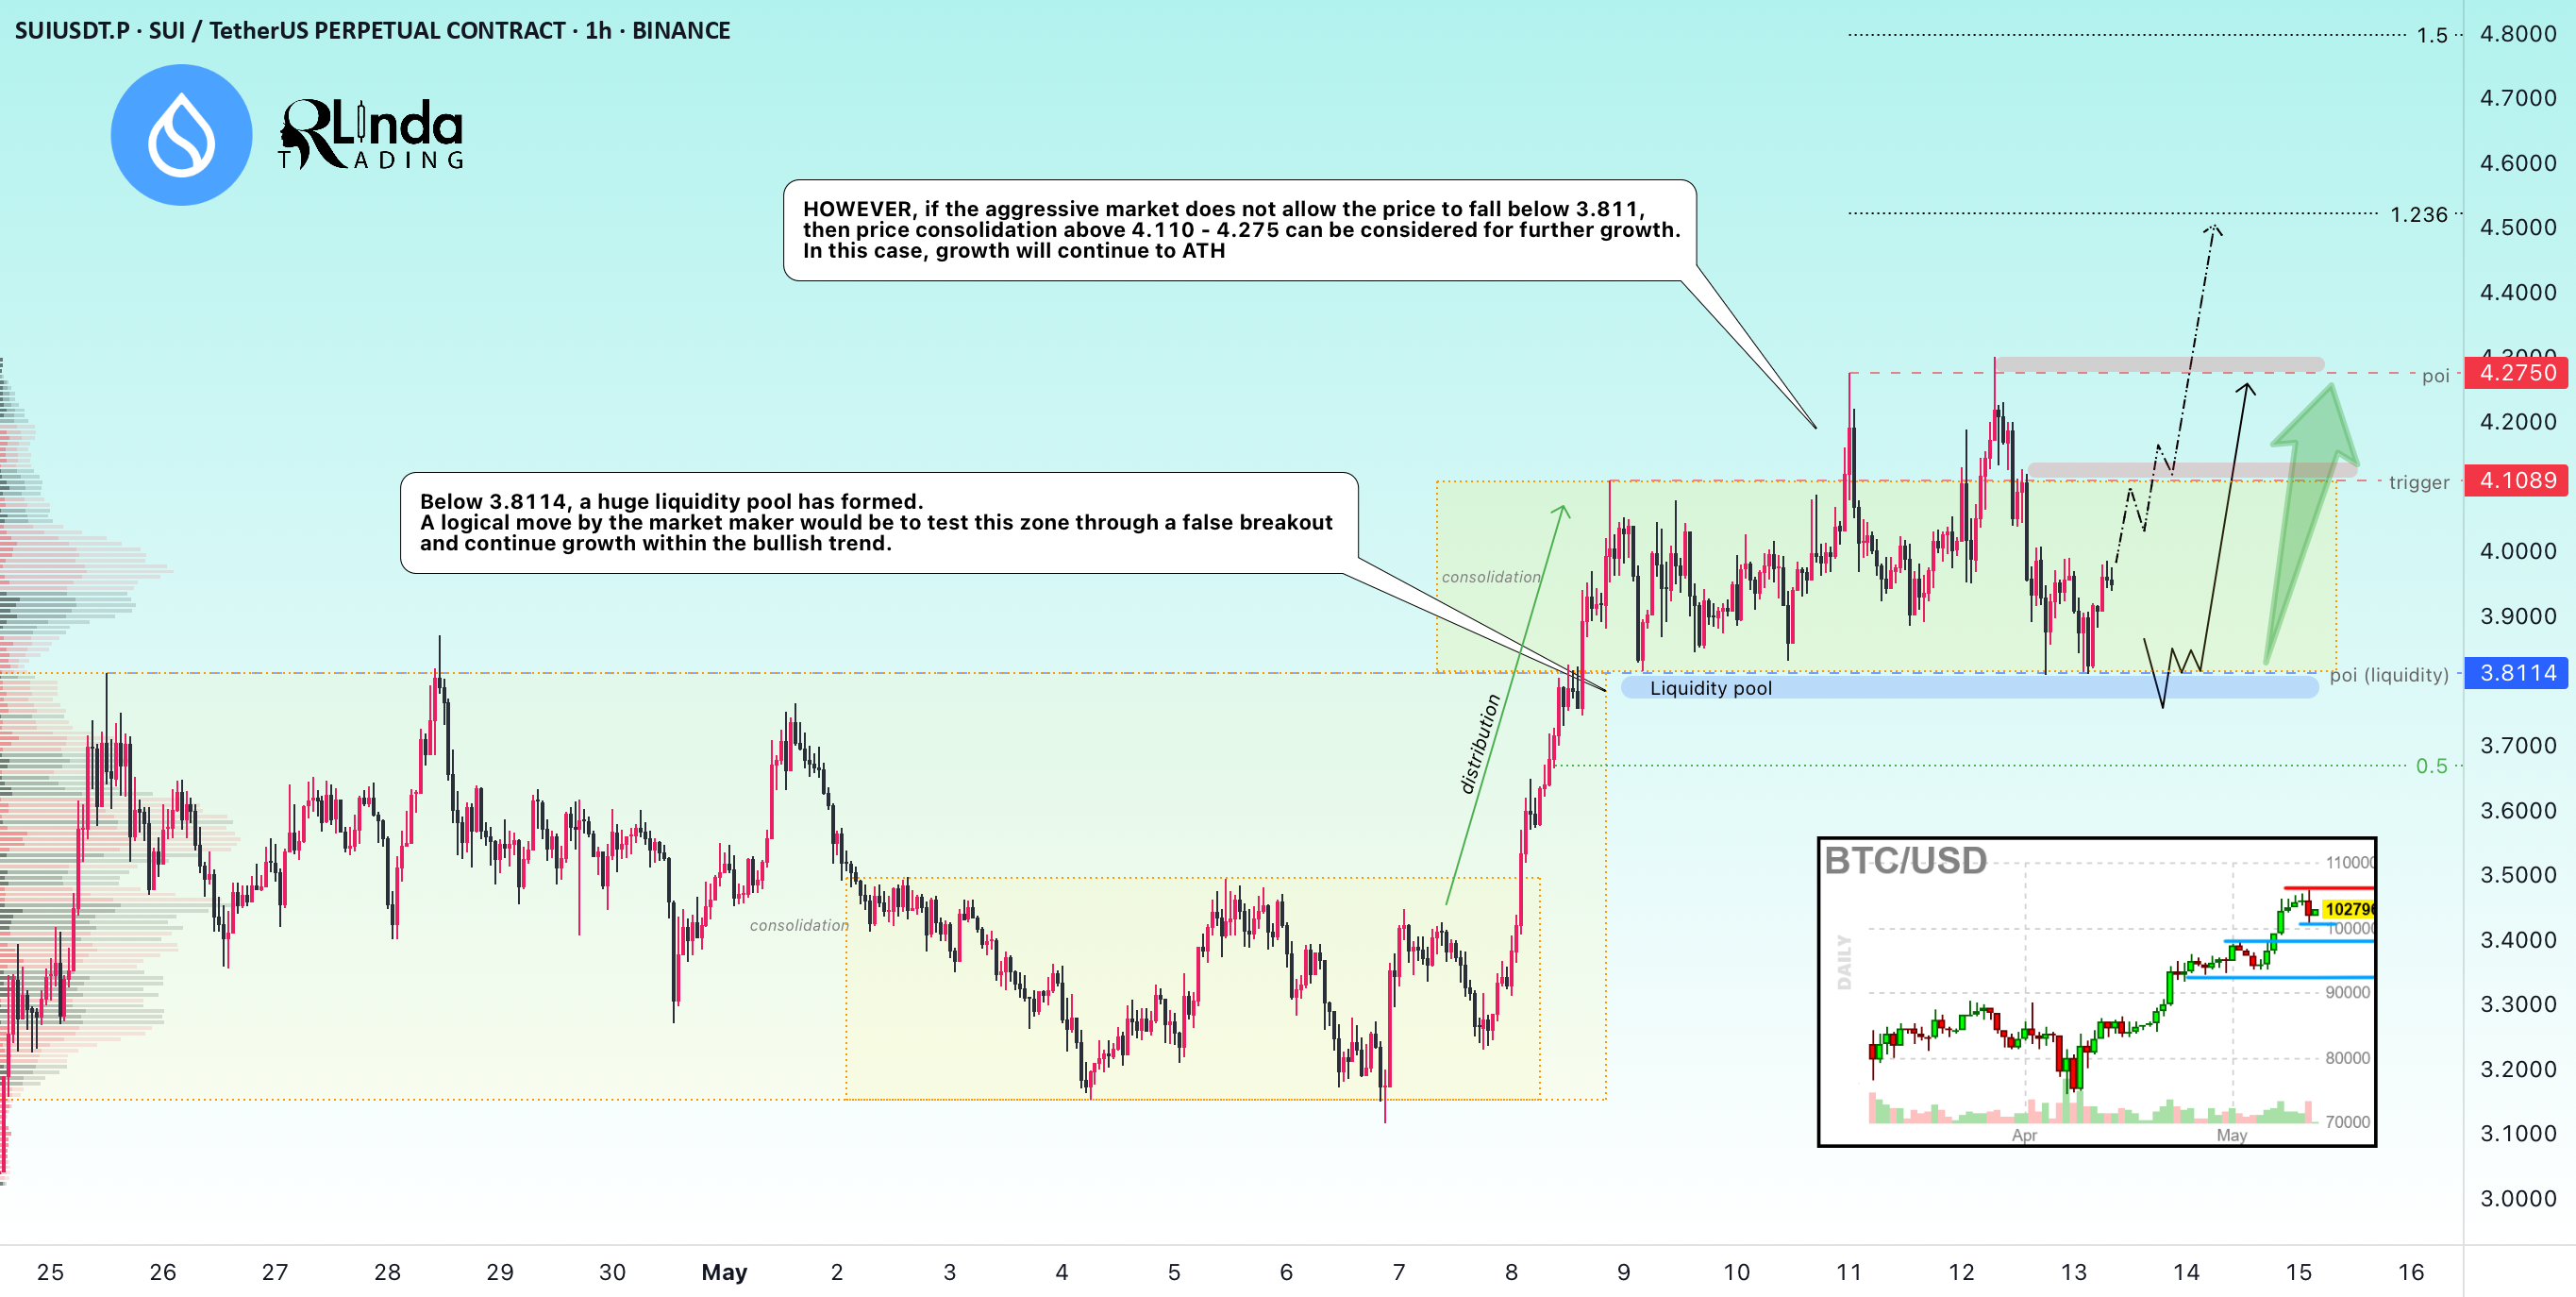Screen dimensions: 2576x1297
Task: Click the dashed black arrowhead near 4.5000
Action: tap(2213, 232)
